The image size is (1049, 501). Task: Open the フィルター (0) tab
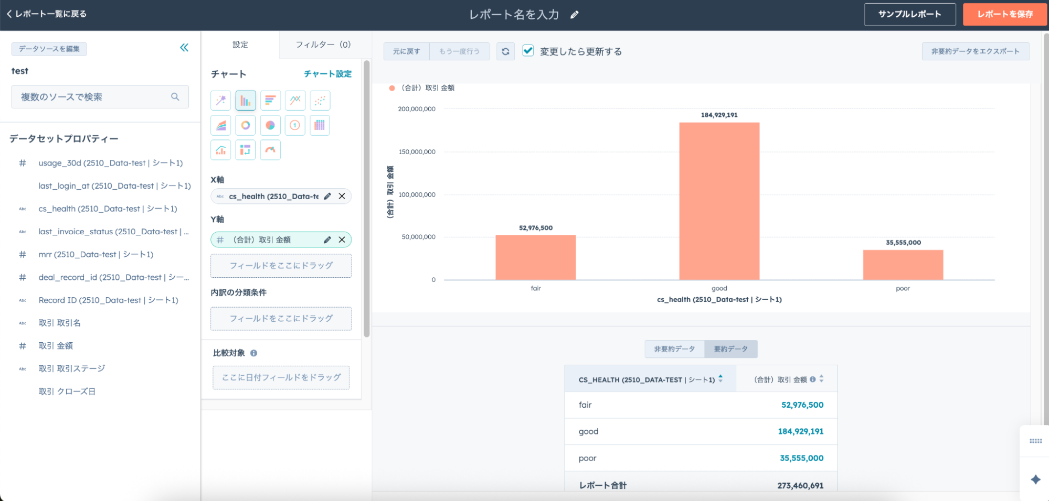point(323,45)
